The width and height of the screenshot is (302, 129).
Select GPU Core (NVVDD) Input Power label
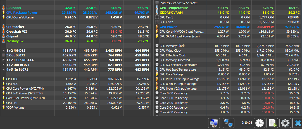pos(182,32)
